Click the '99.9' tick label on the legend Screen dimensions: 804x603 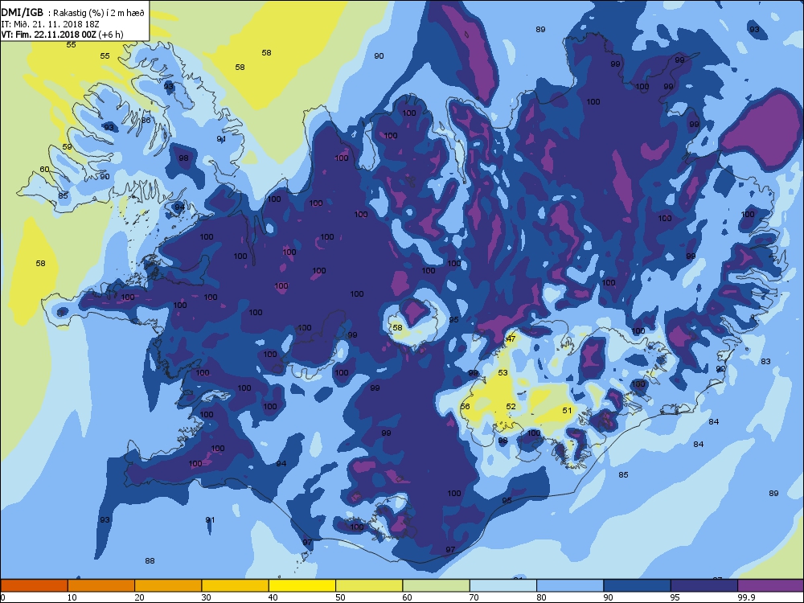point(746,597)
